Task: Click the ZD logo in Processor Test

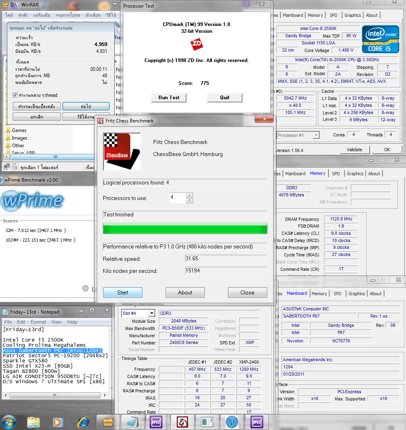Action: click(197, 44)
